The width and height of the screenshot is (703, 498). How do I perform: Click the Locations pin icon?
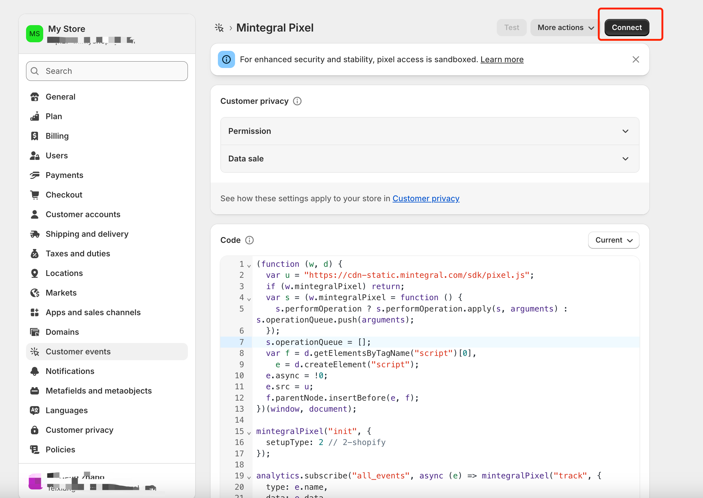(x=35, y=274)
